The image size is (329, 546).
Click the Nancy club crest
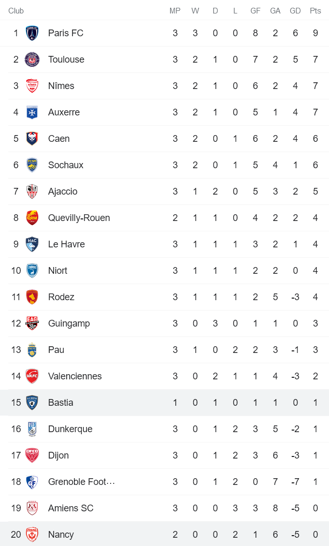click(33, 534)
